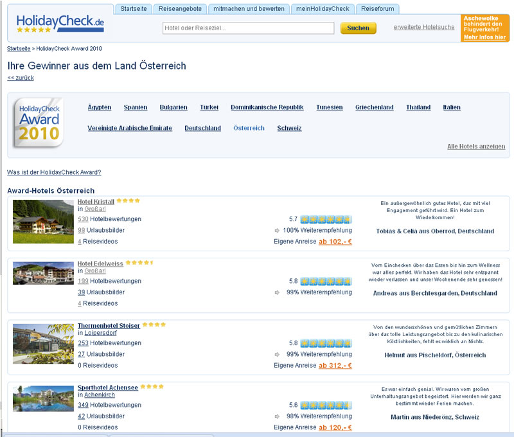
Task: Click the sun rating bar for Hotel Kristall
Action: (x=326, y=219)
